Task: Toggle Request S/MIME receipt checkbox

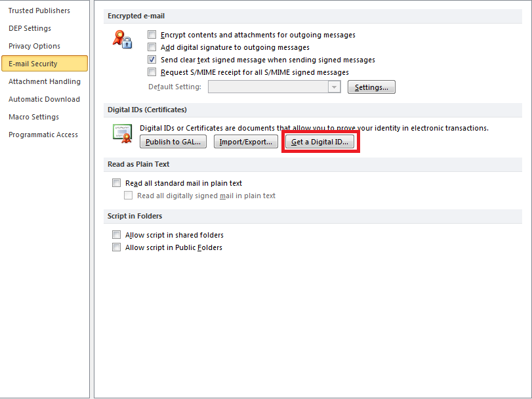Action: (152, 72)
